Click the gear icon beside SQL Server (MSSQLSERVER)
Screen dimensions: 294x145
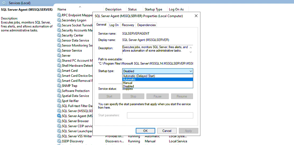59,111
